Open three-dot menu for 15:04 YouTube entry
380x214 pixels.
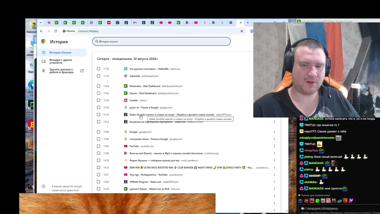274,146
